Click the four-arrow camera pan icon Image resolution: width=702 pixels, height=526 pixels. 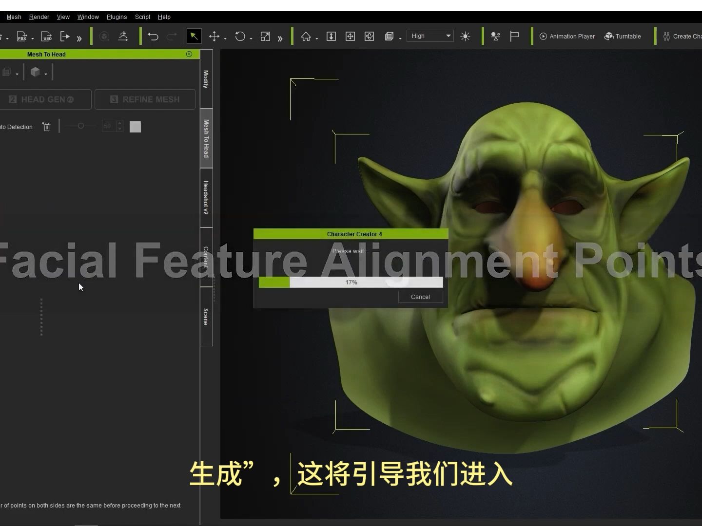pyautogui.click(x=350, y=37)
